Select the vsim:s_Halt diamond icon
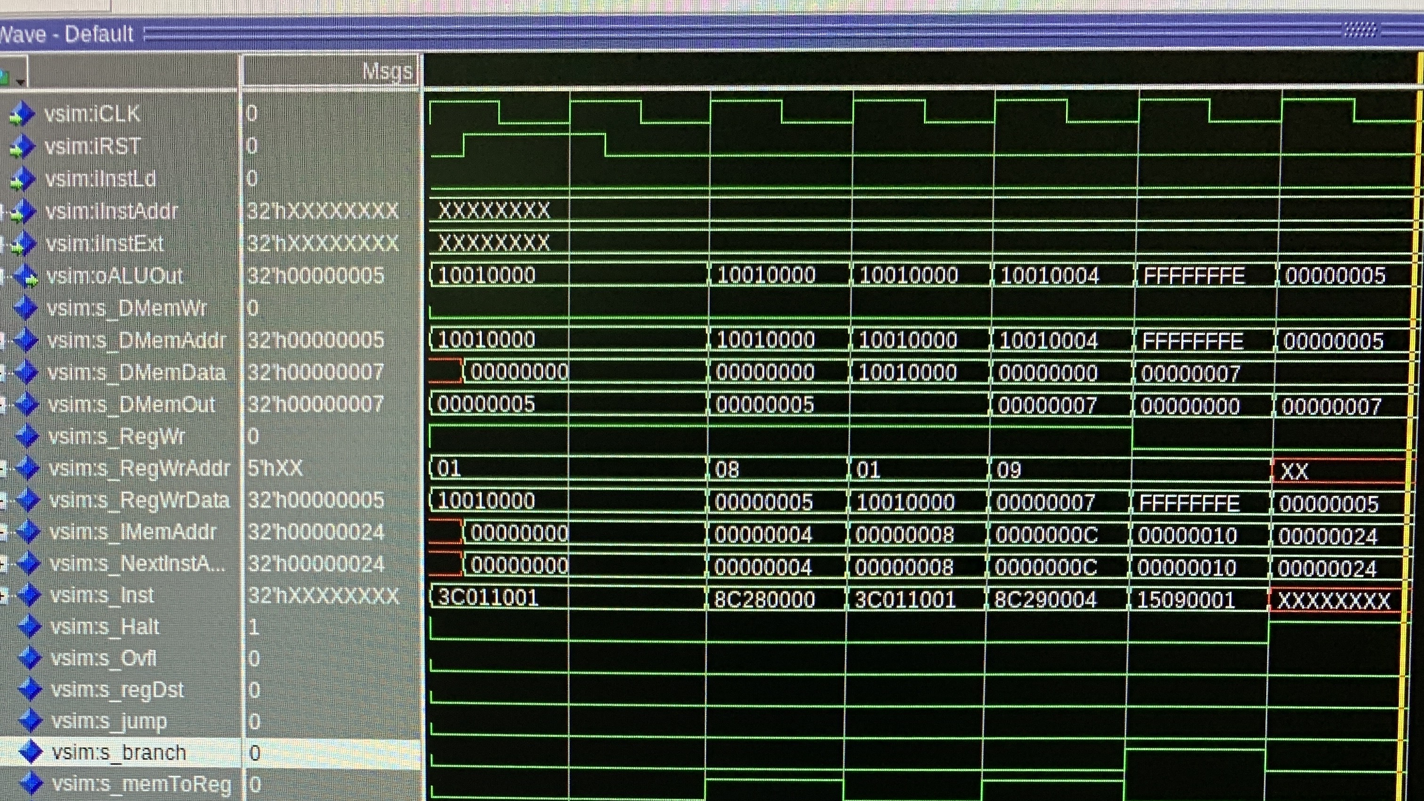 [x=30, y=626]
